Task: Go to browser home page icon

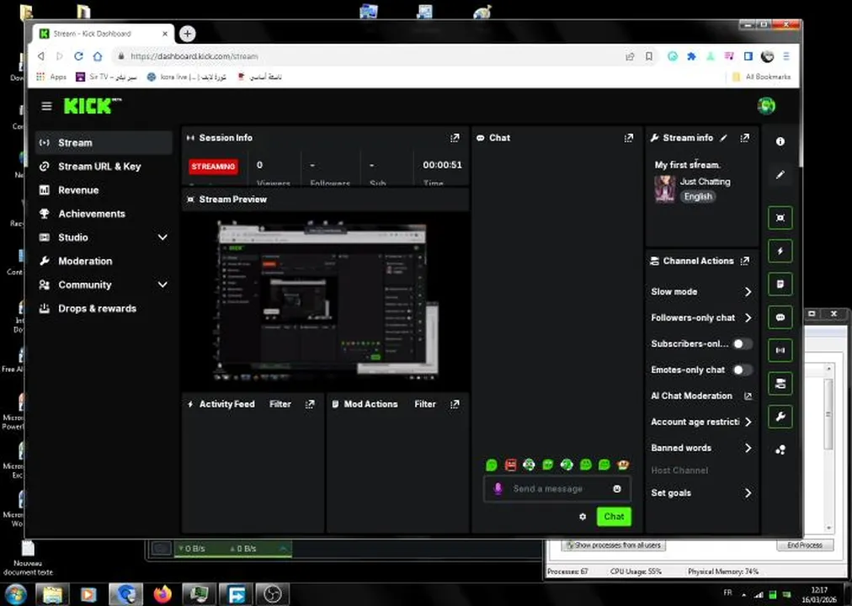Action: pos(98,56)
